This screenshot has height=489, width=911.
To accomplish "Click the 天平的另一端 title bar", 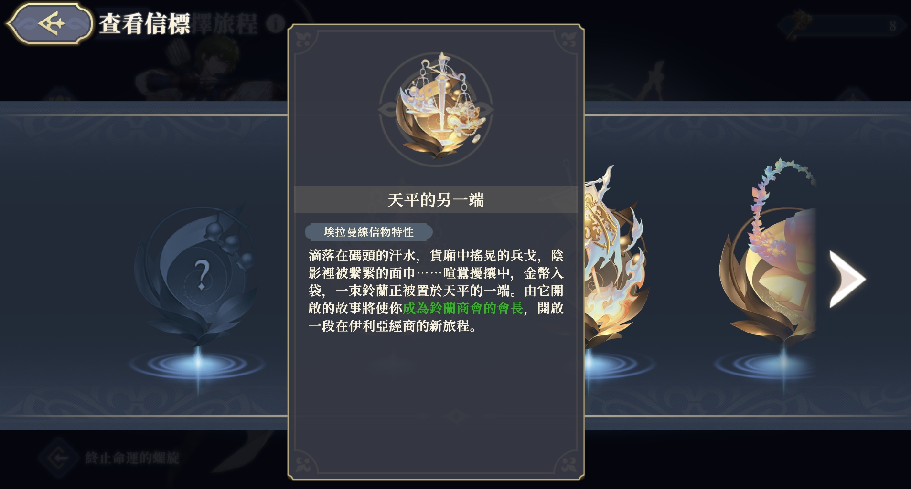I will pos(436,199).
